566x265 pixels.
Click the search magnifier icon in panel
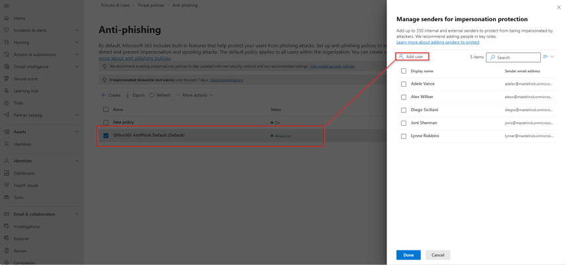[x=492, y=58]
